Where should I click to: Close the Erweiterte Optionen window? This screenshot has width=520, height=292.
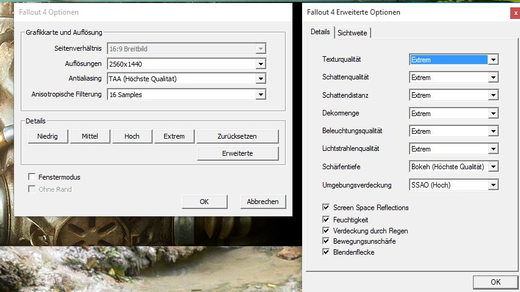(x=515, y=13)
